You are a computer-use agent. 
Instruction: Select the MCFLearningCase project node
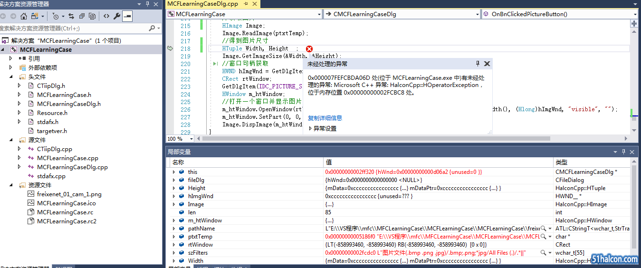(46, 50)
